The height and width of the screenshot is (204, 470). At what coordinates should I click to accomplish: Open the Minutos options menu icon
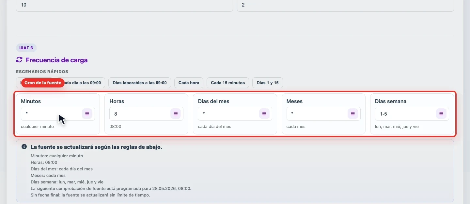tap(87, 114)
